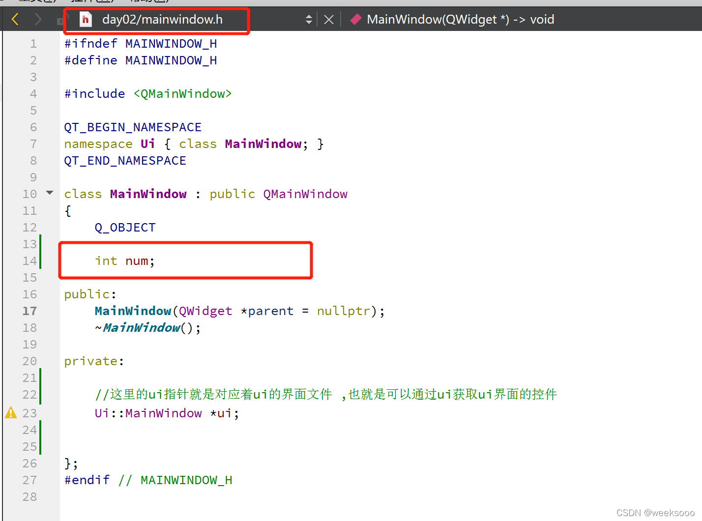Click the 'public:' access specifier
Screen dimensions: 702x521
pyautogui.click(x=90, y=294)
